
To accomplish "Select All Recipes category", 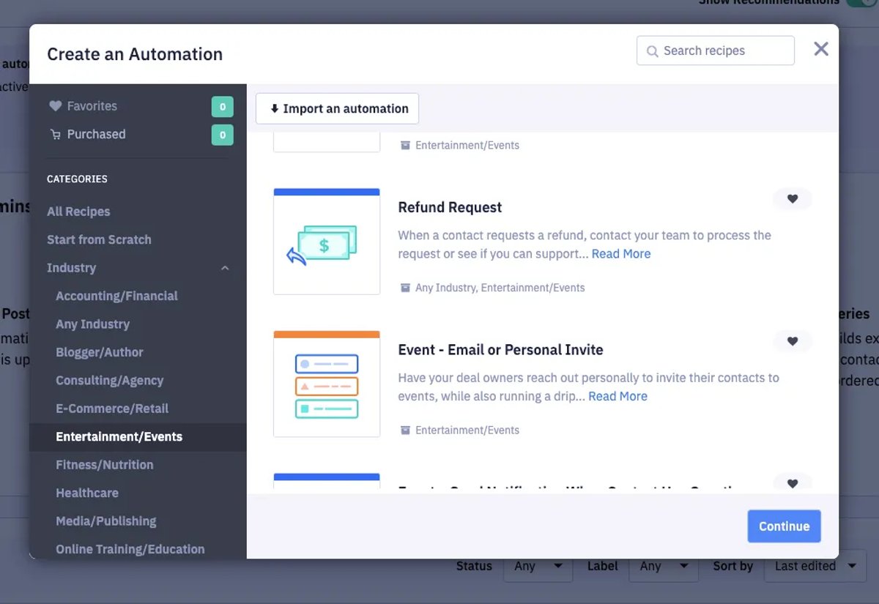I will 78,212.
